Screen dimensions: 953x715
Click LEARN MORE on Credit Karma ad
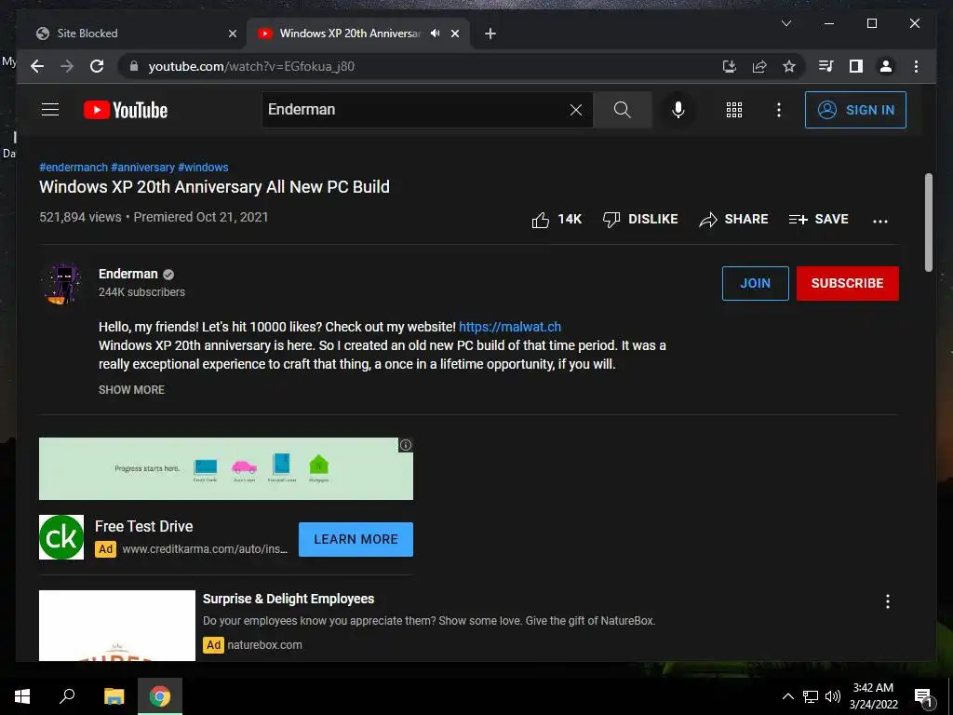(x=356, y=539)
